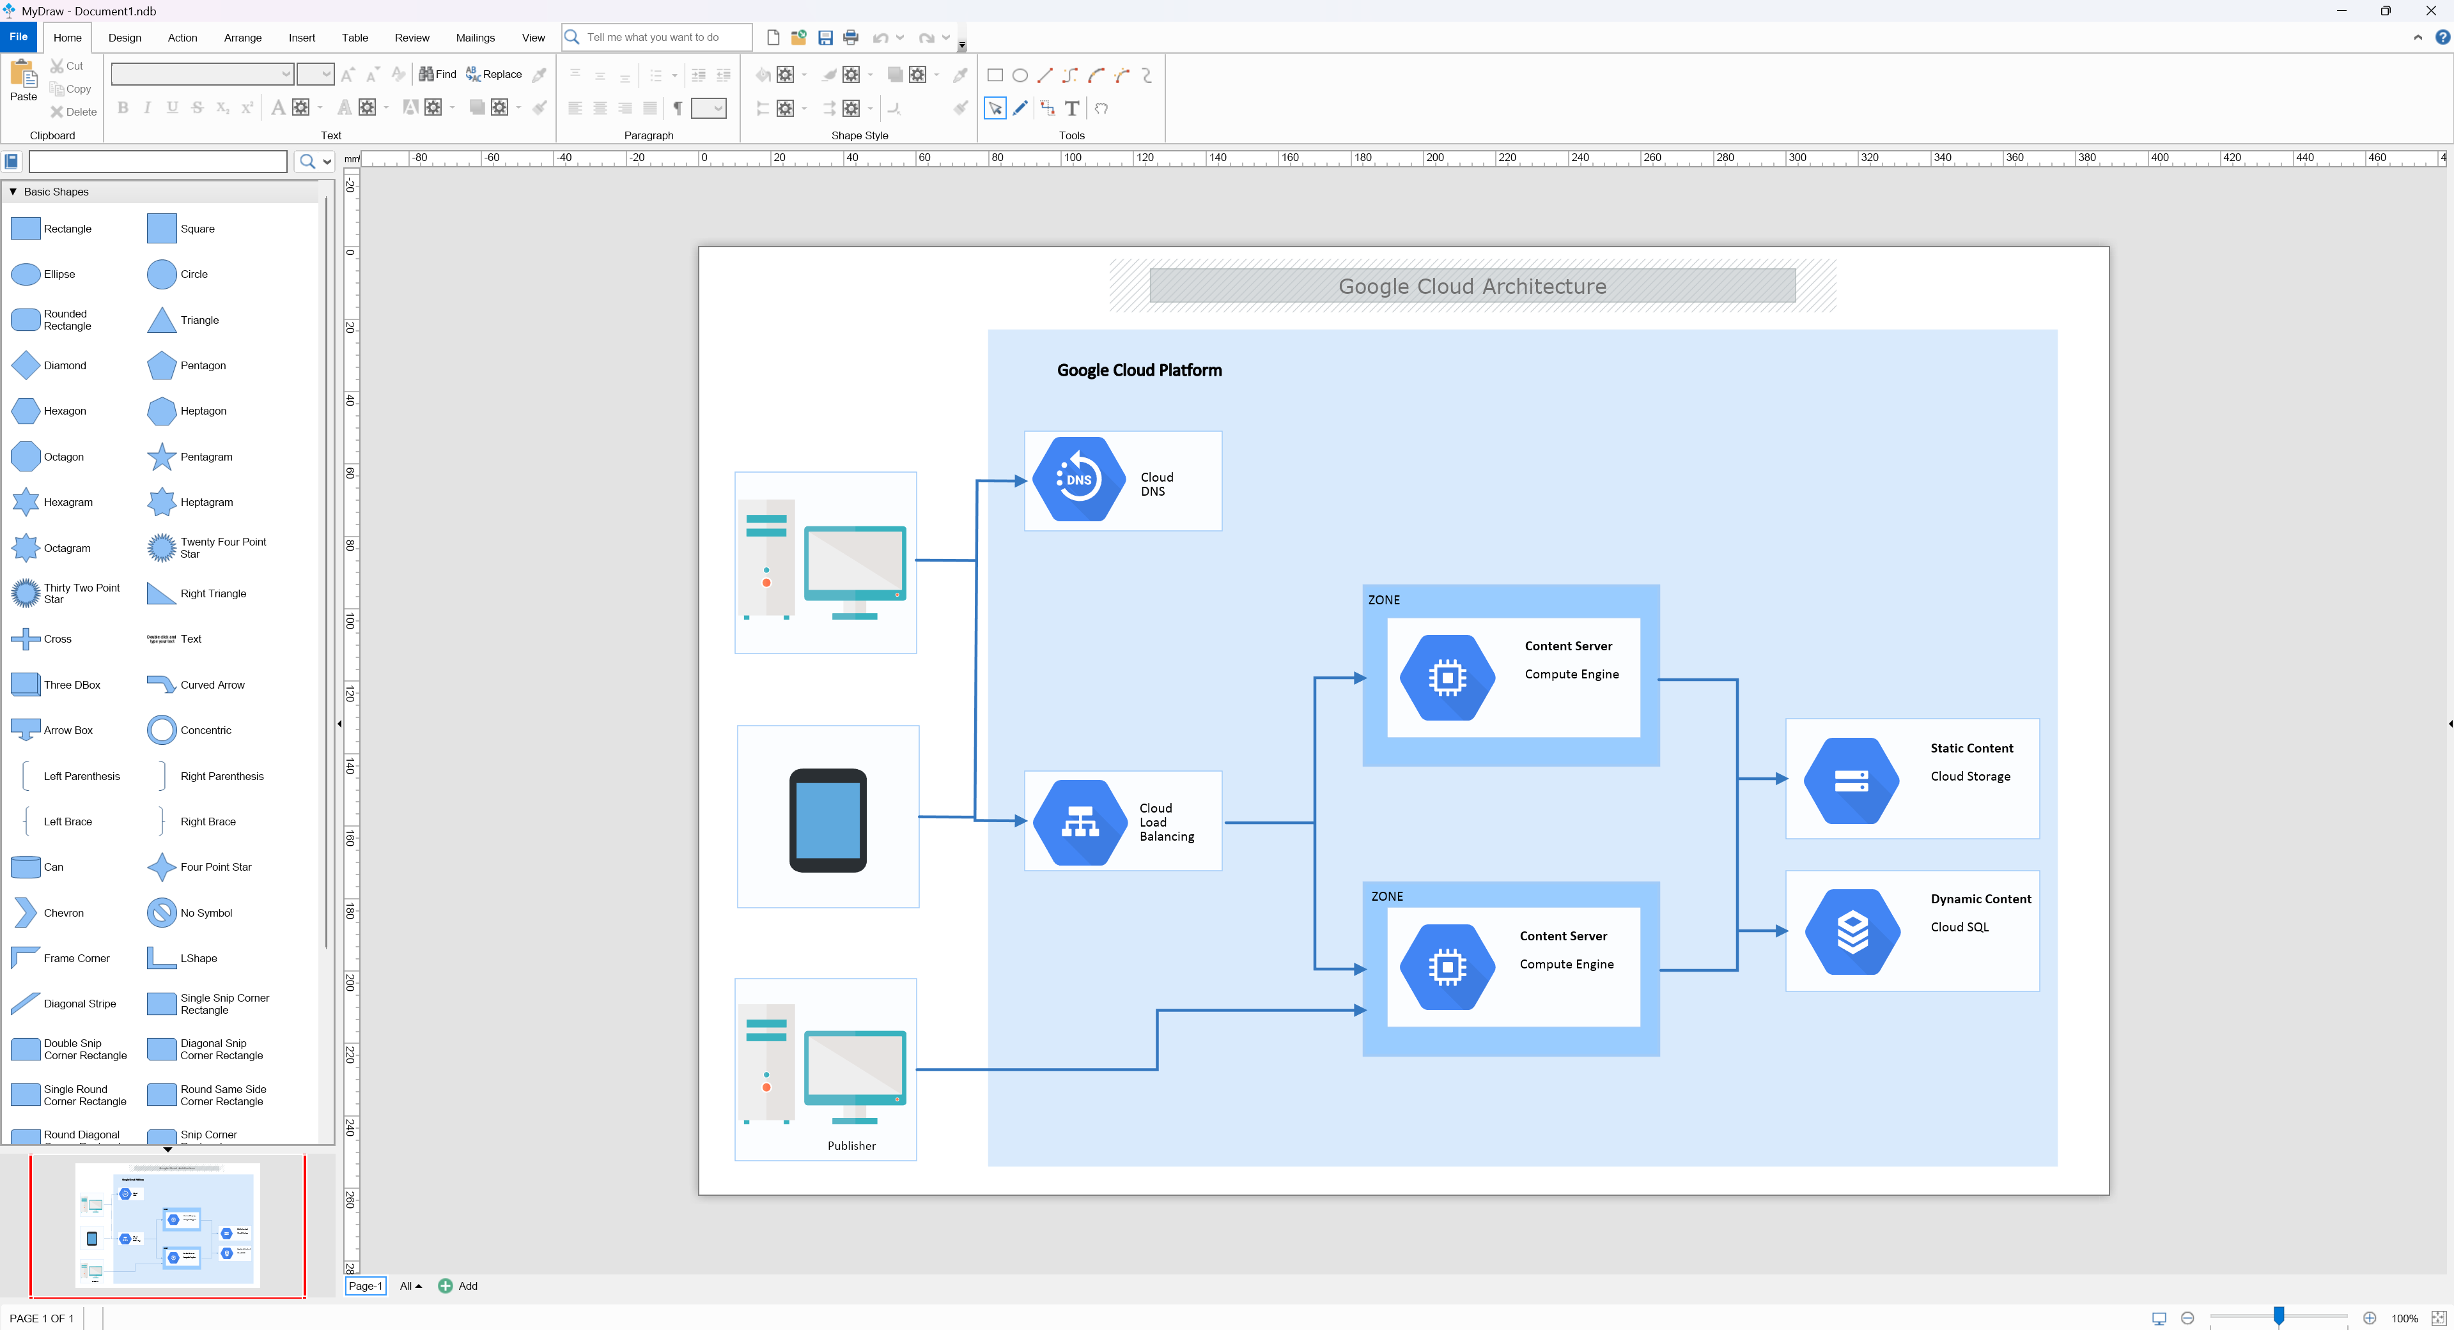
Task: Open the shape search options dropdown arrow
Action: pyautogui.click(x=327, y=162)
